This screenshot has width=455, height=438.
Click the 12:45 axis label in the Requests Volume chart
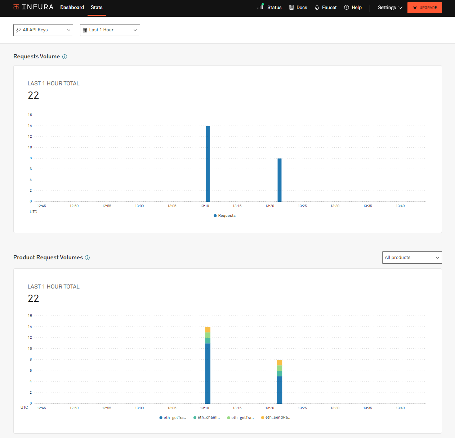[41, 206]
